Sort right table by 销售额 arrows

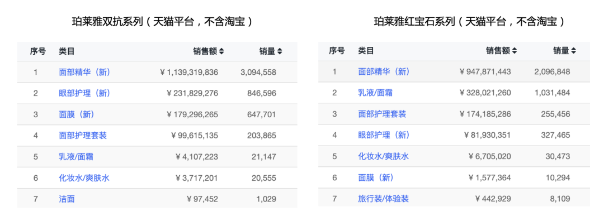coord(515,51)
